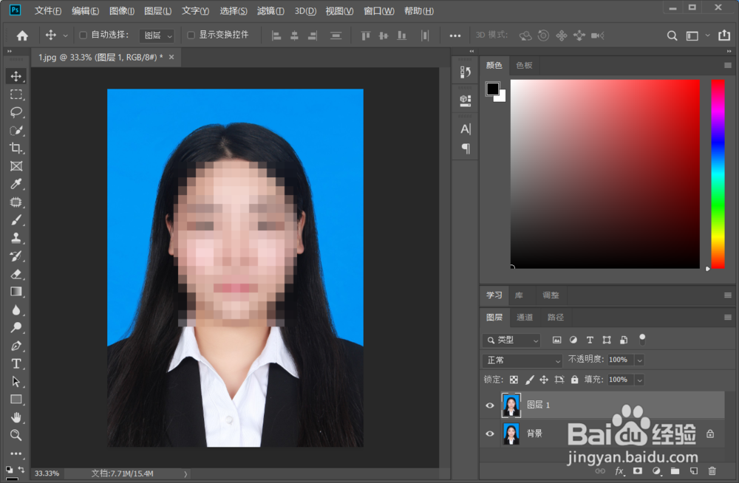739x483 pixels.
Task: Select the History Brush tool
Action: tap(16, 256)
